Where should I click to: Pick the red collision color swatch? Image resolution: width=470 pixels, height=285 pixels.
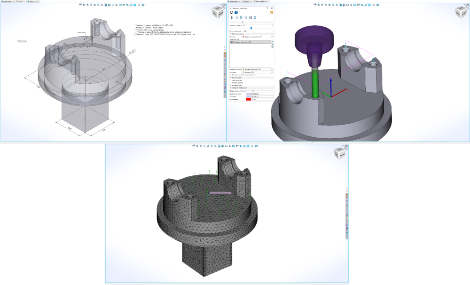pyautogui.click(x=249, y=99)
